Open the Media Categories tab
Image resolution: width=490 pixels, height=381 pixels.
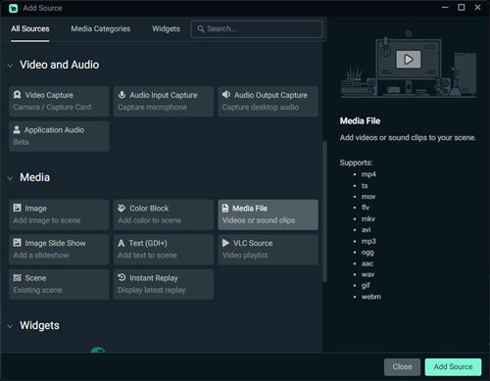(x=101, y=28)
